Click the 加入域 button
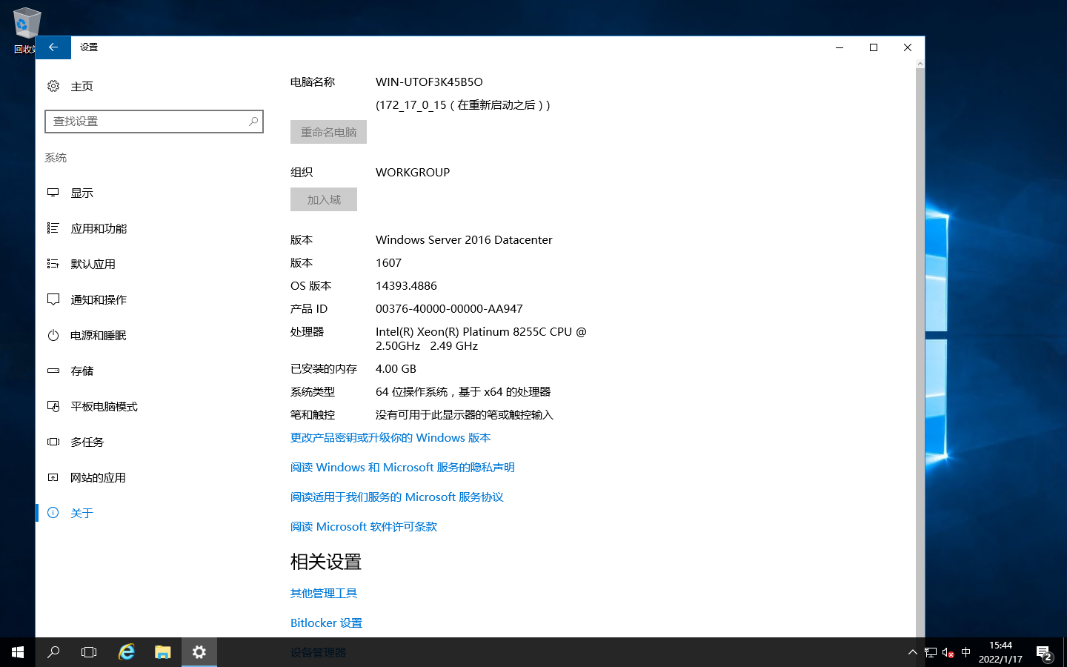1067x667 pixels. click(324, 199)
